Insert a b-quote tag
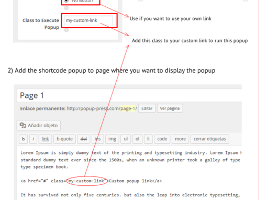267x200 pixels. 64,139
